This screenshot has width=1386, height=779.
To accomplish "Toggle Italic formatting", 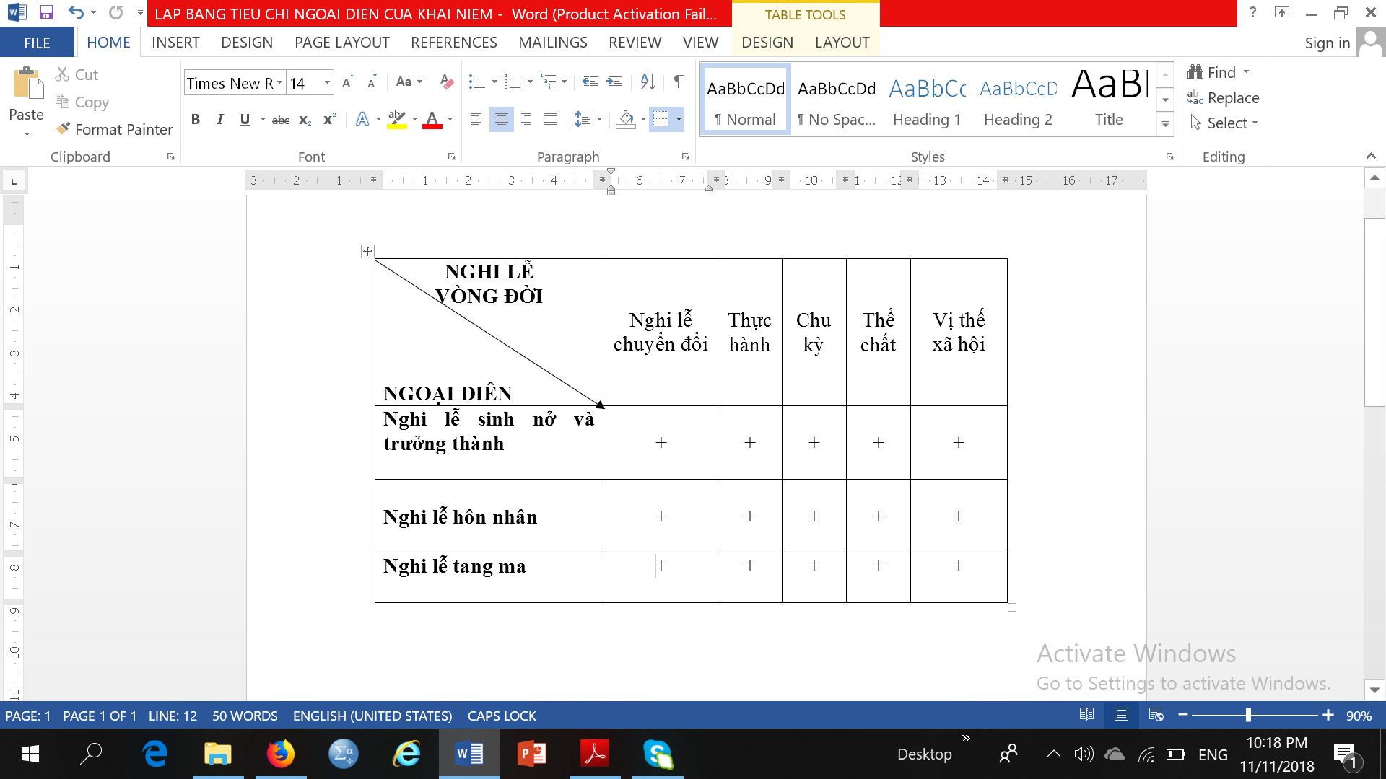I will click(220, 120).
